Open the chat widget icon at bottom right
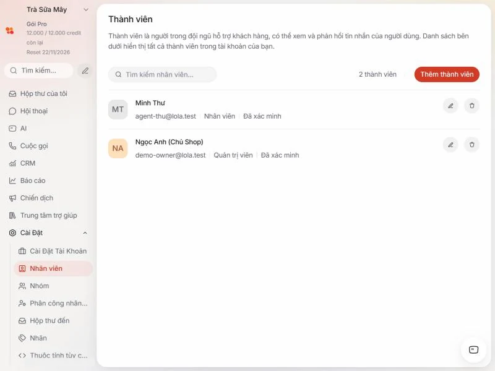495x371 pixels. coord(473,349)
